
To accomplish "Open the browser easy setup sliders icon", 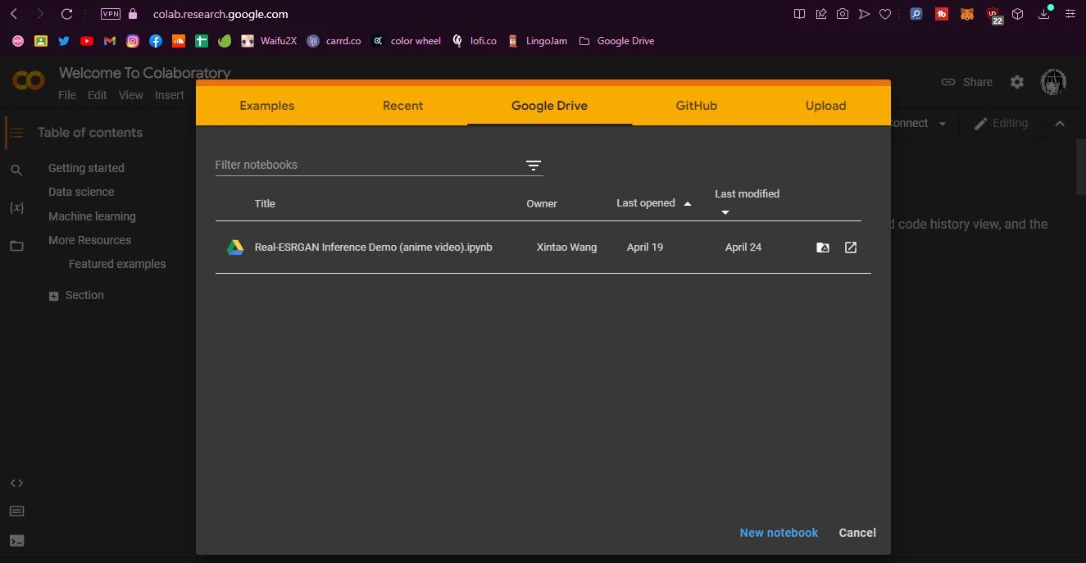I will [1070, 14].
